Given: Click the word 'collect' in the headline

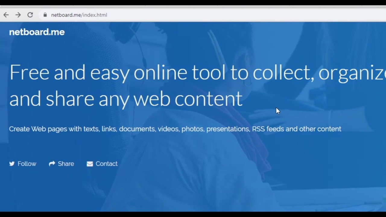Looking at the screenshot, I should [282, 73].
